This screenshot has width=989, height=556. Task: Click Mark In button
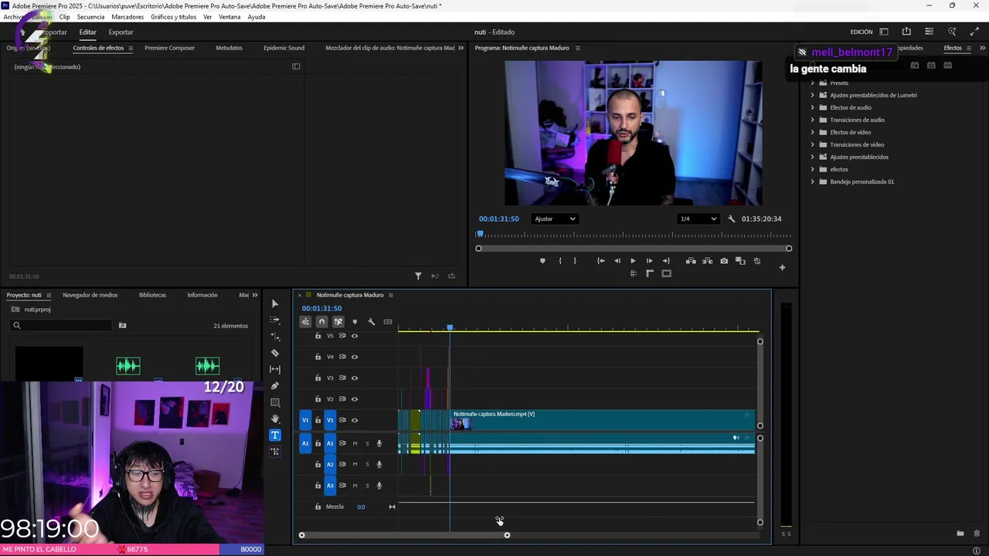(x=560, y=261)
